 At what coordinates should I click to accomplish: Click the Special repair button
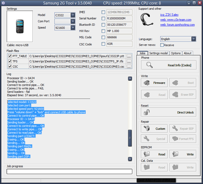pos(154,139)
